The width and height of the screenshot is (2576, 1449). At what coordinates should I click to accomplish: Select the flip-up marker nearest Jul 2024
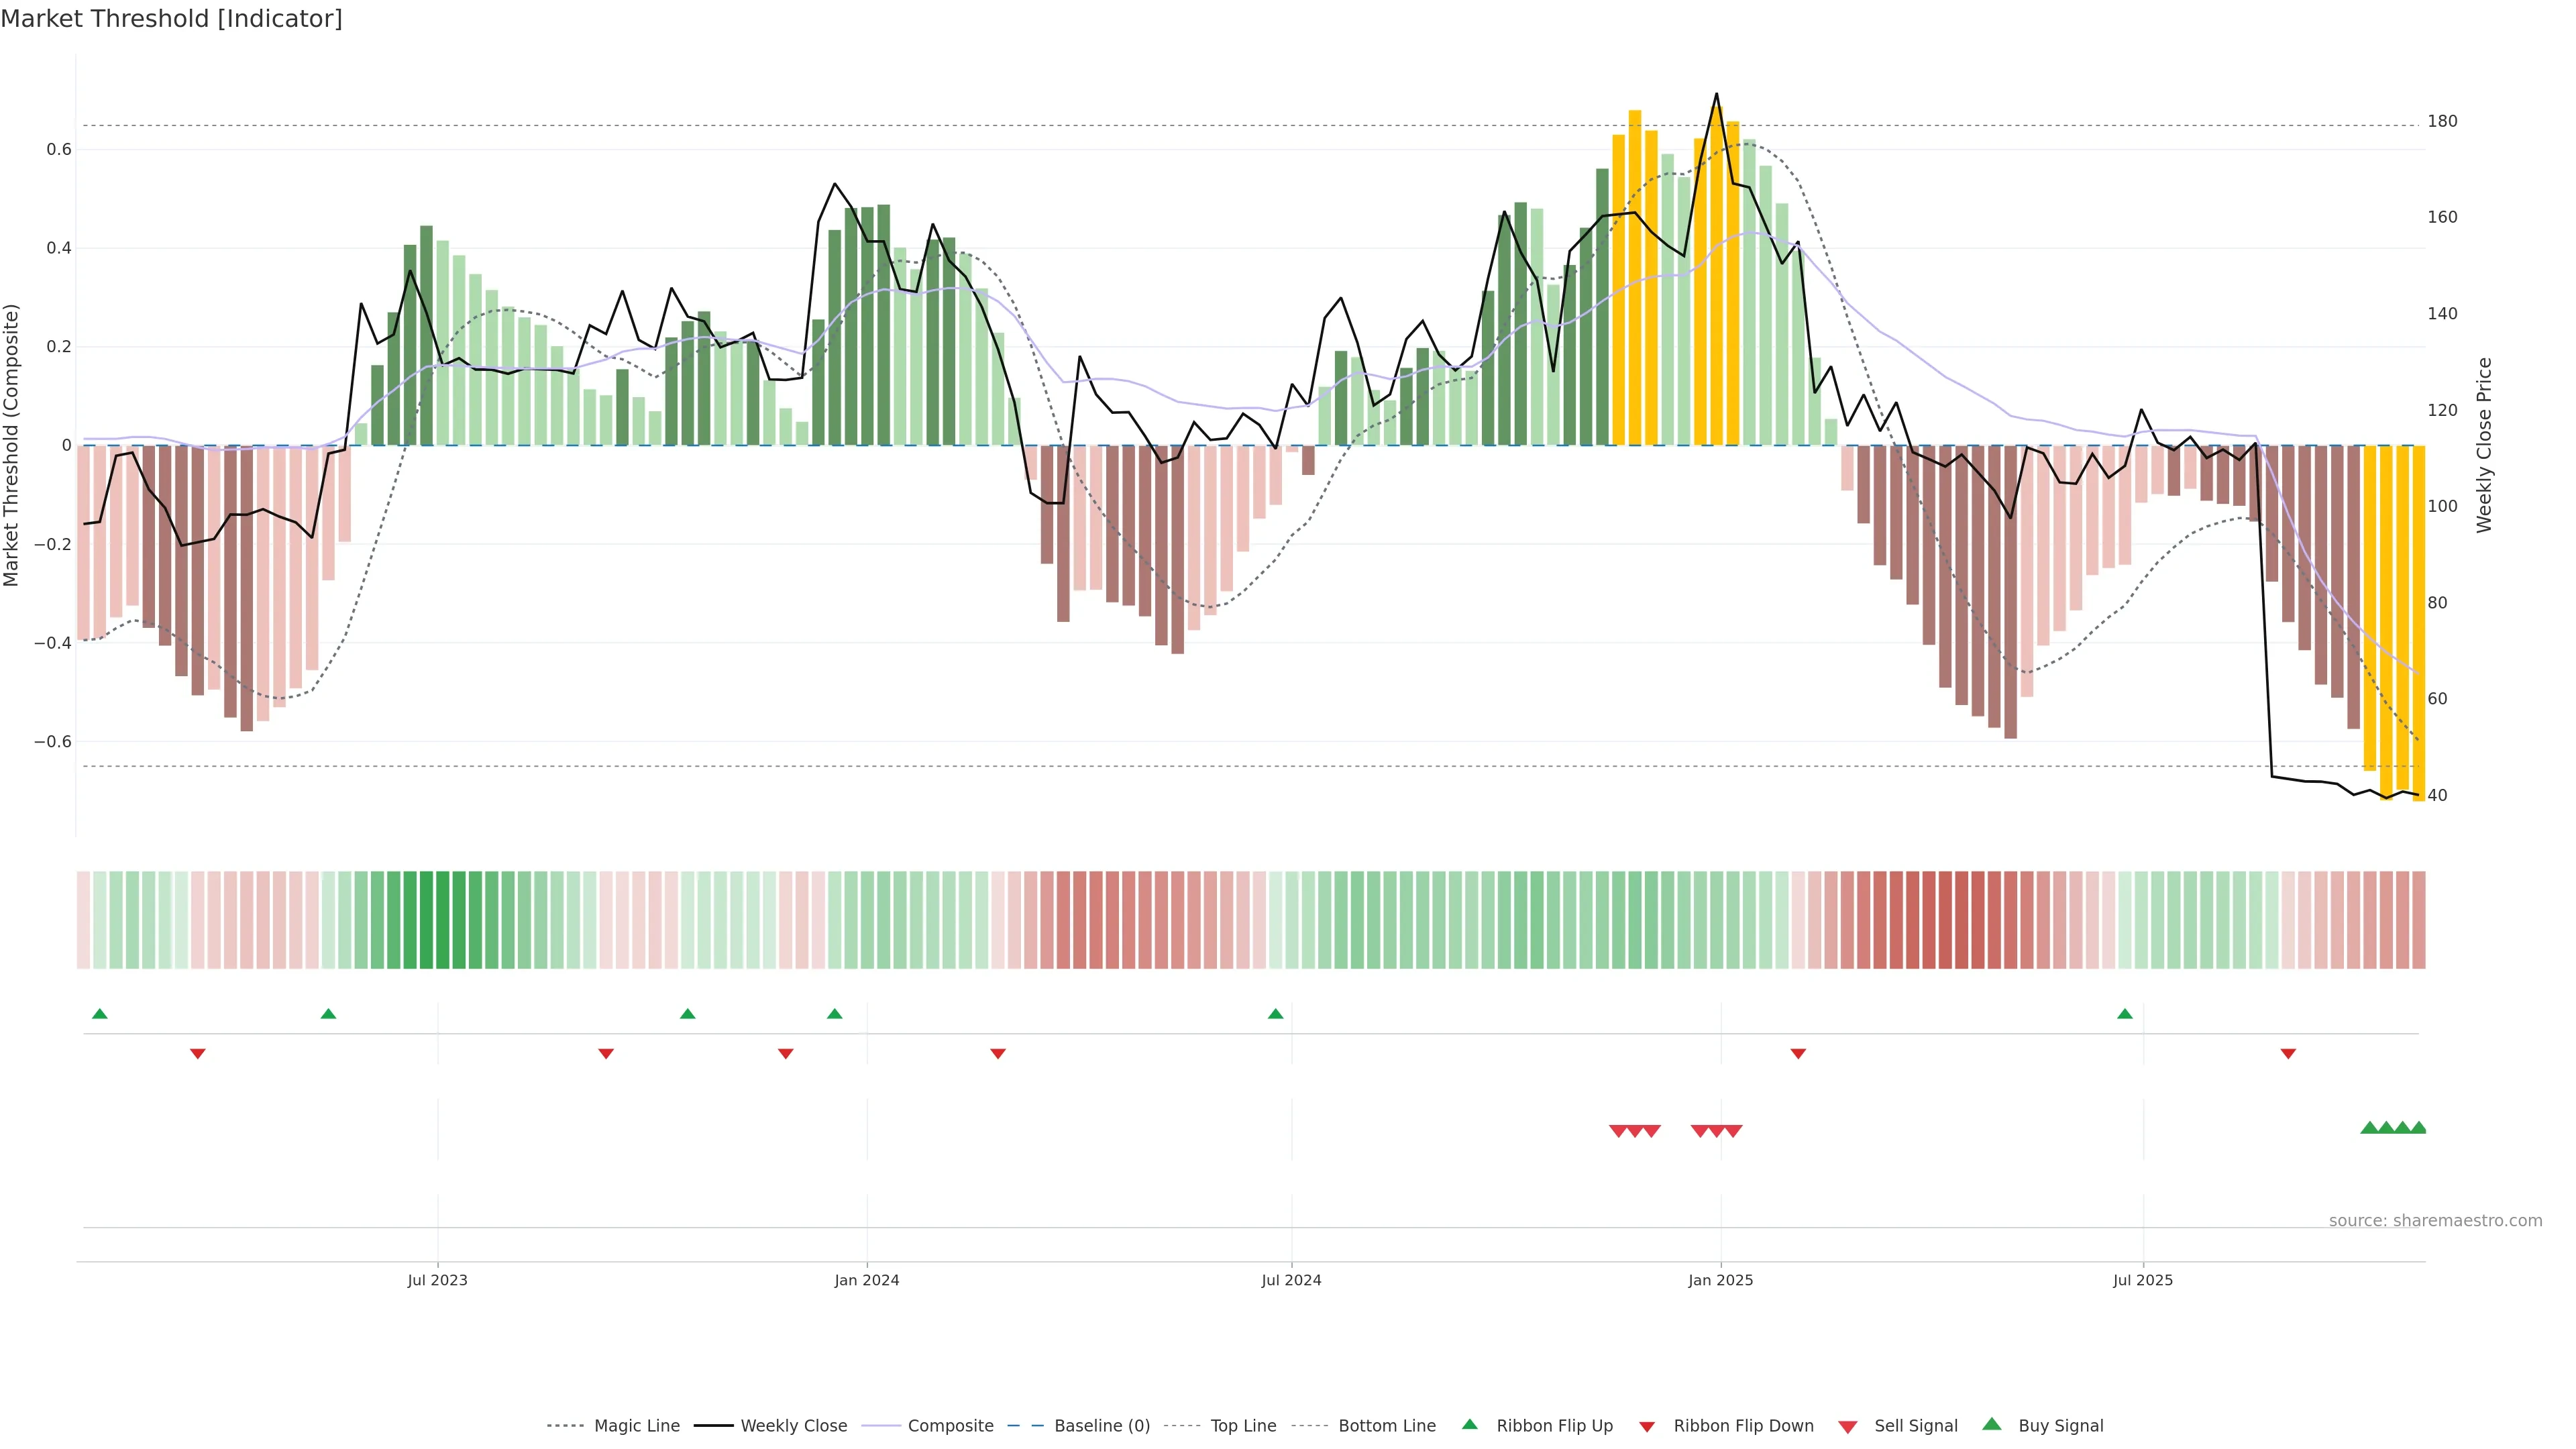(x=1275, y=1014)
